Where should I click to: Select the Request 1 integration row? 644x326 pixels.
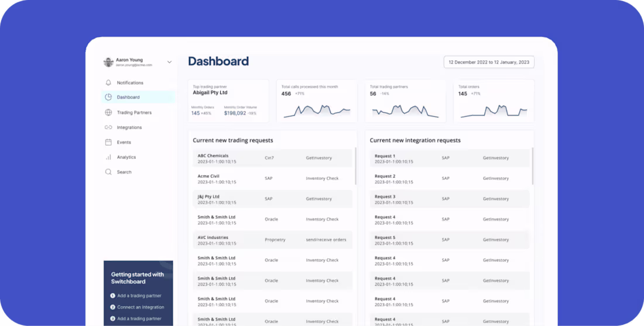pyautogui.click(x=450, y=158)
